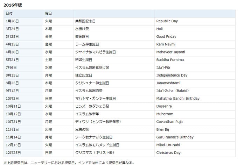Click the 'Mahaveer Jayanti' cell
238x165 pixels.
[x=195, y=52]
